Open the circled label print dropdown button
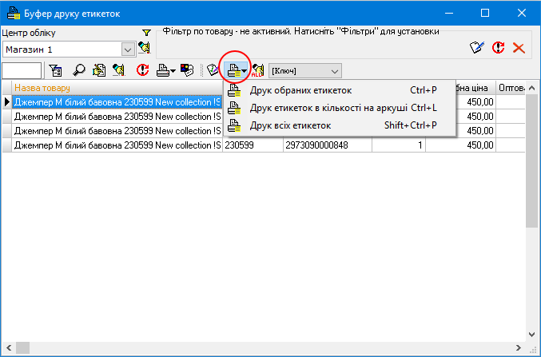The width and height of the screenshot is (541, 357). click(x=237, y=71)
